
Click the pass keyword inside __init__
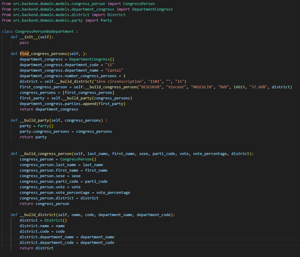tap(24, 43)
